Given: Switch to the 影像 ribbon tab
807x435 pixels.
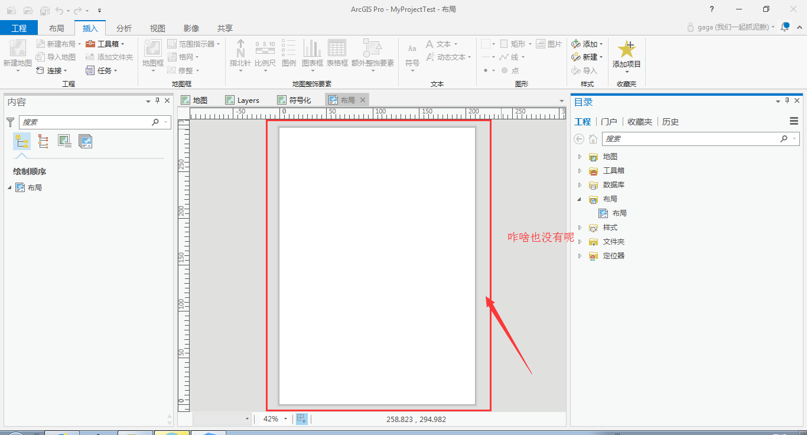Looking at the screenshot, I should pyautogui.click(x=191, y=28).
